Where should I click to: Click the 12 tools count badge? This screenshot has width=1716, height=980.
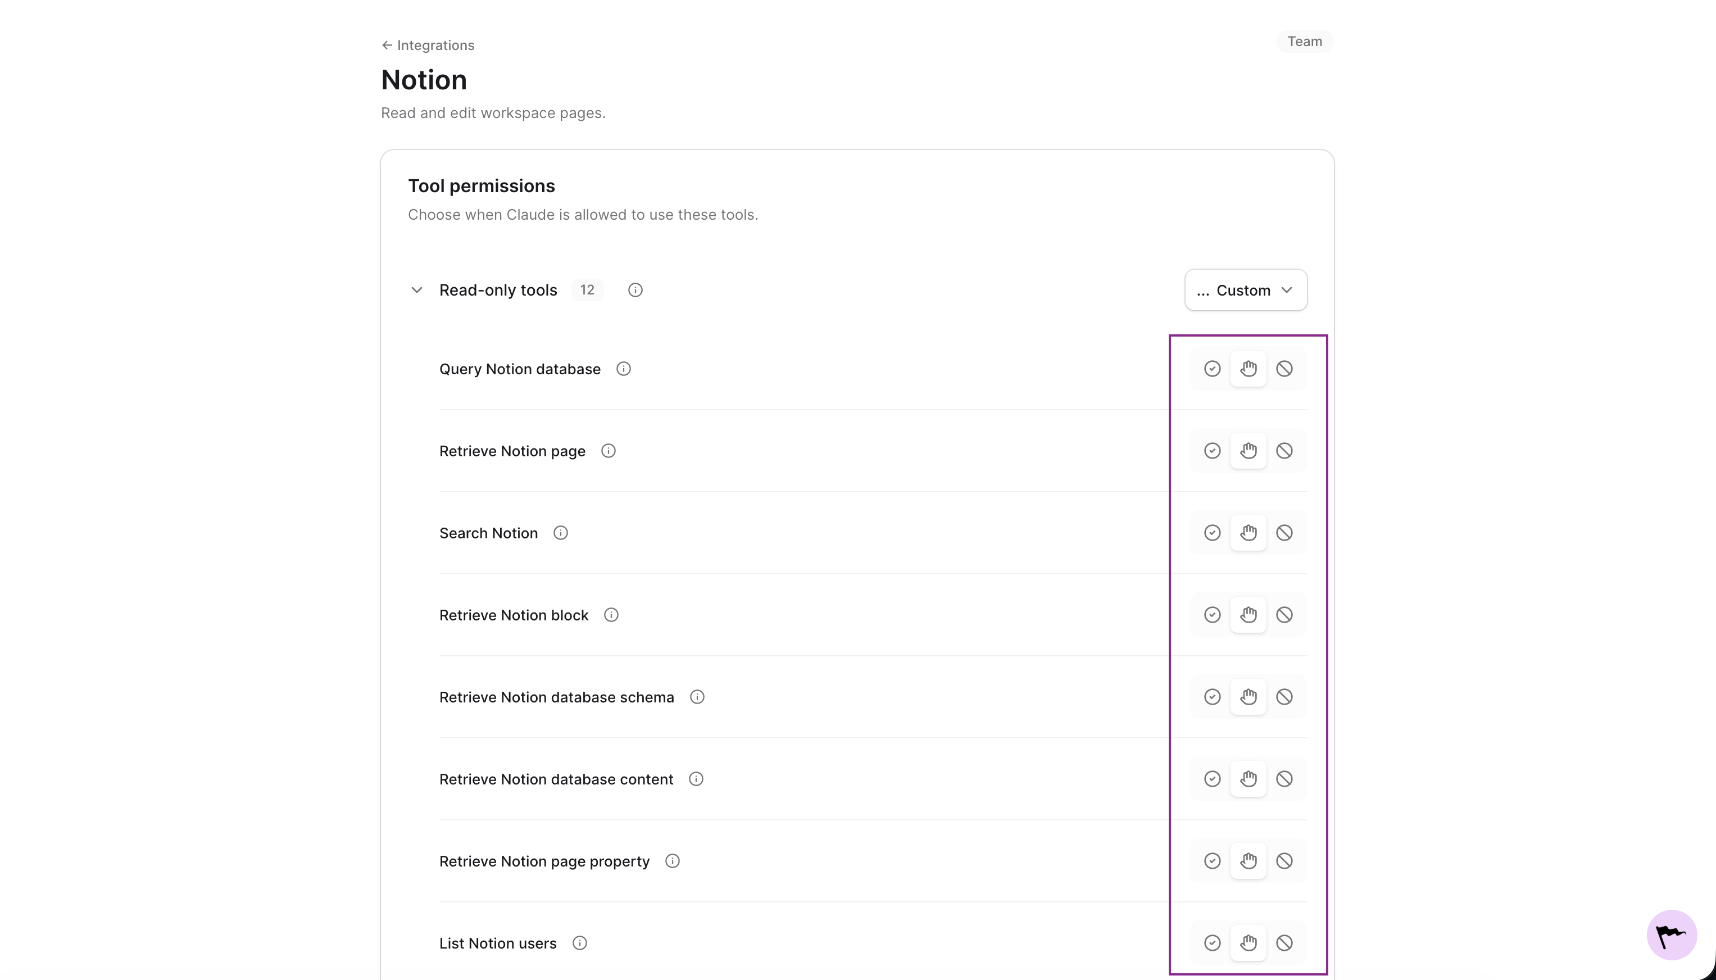(588, 290)
